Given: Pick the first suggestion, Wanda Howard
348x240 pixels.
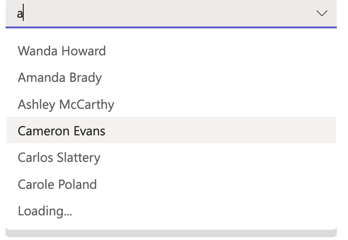Looking at the screenshot, I should tap(62, 51).
